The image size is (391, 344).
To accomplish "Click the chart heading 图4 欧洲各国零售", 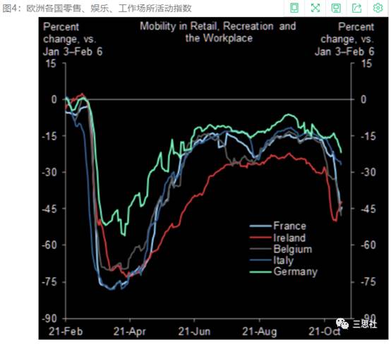I will [97, 8].
